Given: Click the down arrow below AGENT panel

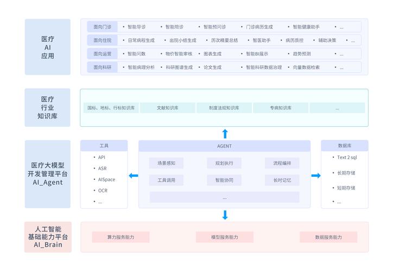Looking at the screenshot, I should pyautogui.click(x=225, y=215).
